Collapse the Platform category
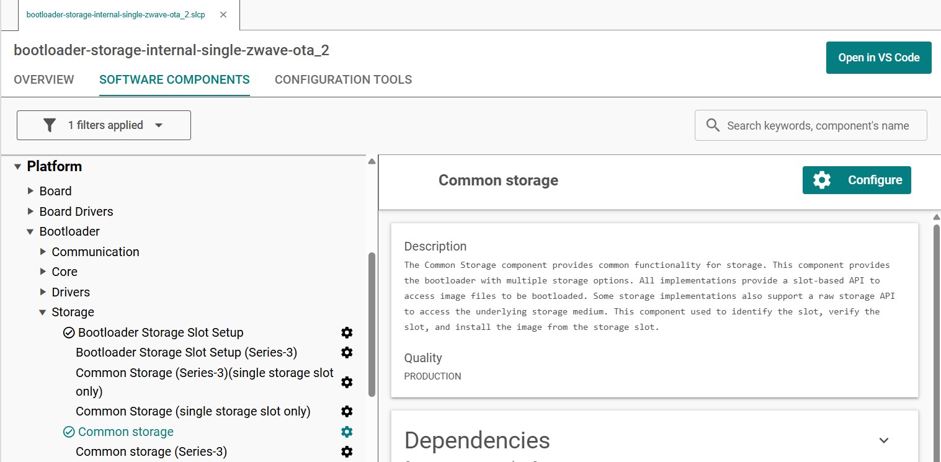The image size is (941, 462). coord(17,166)
